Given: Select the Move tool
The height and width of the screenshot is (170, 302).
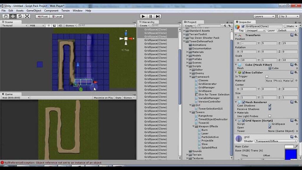Looking at the screenshot, I should point(12,16).
